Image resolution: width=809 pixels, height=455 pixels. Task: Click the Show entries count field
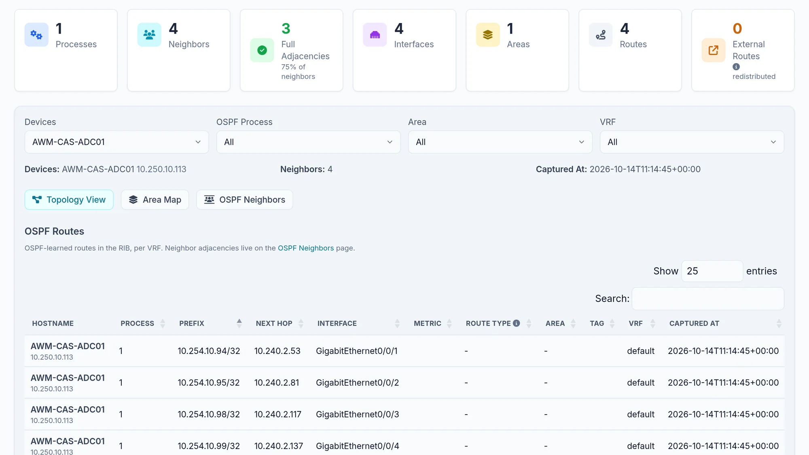pos(712,271)
